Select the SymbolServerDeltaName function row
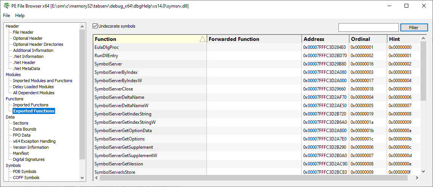433x187 pixels. tap(257, 97)
